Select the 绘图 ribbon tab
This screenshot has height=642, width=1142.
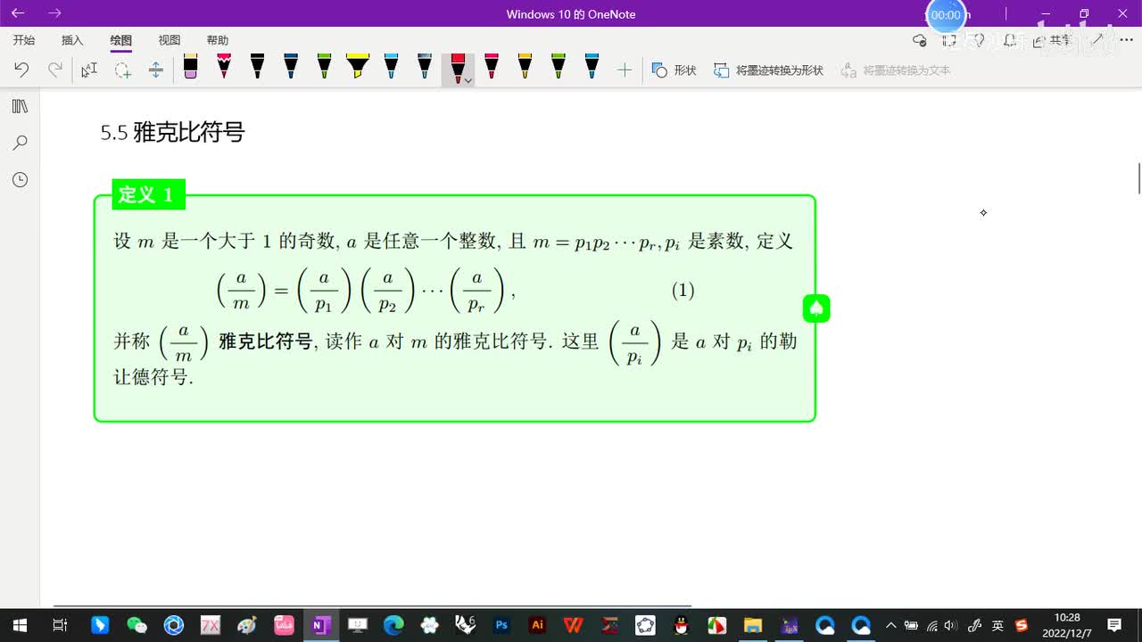coord(121,40)
